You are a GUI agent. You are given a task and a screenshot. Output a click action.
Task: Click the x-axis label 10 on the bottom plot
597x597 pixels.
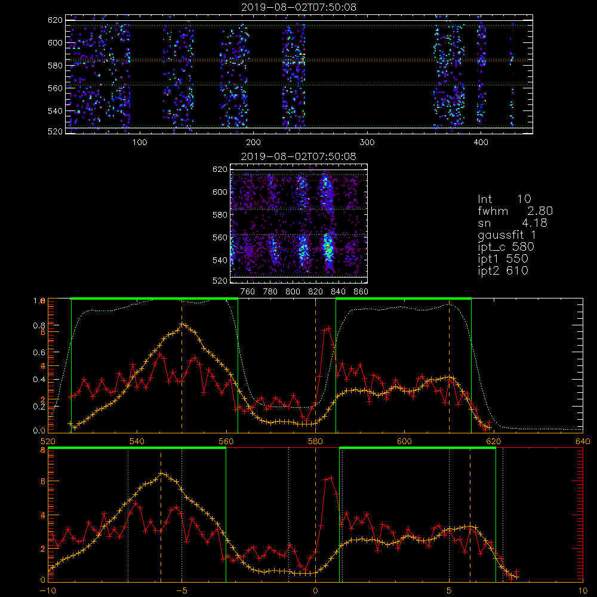(x=583, y=591)
